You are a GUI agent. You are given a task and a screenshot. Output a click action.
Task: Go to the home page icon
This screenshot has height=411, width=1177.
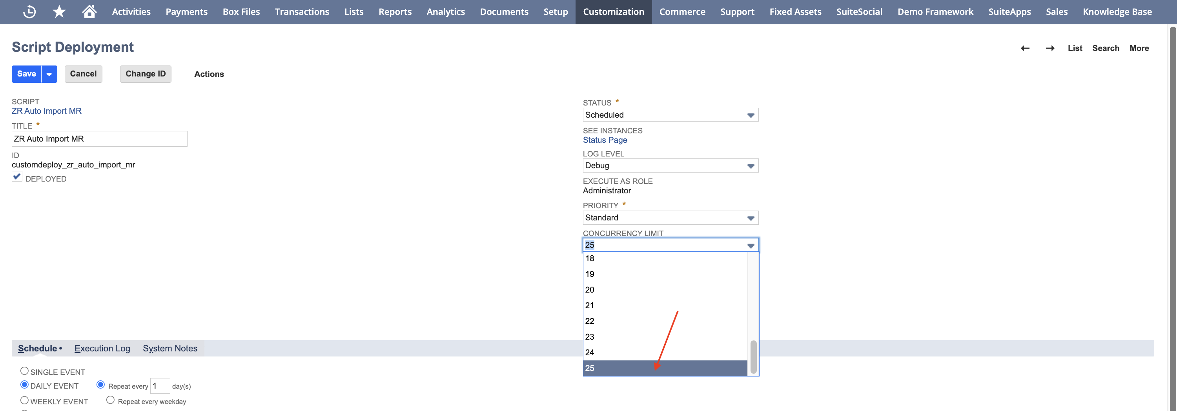click(x=89, y=11)
